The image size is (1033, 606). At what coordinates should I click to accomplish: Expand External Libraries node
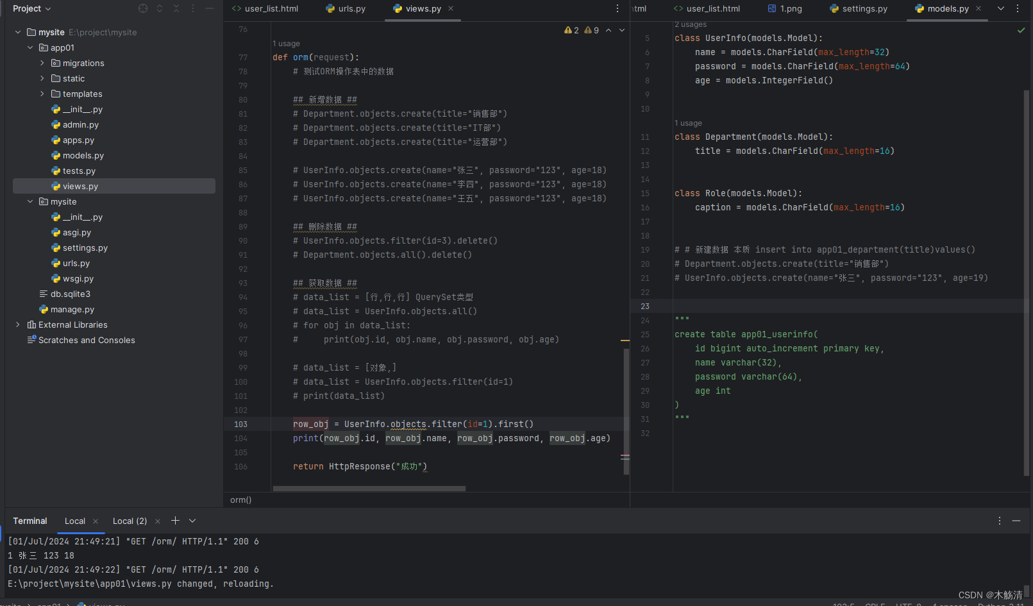point(18,324)
